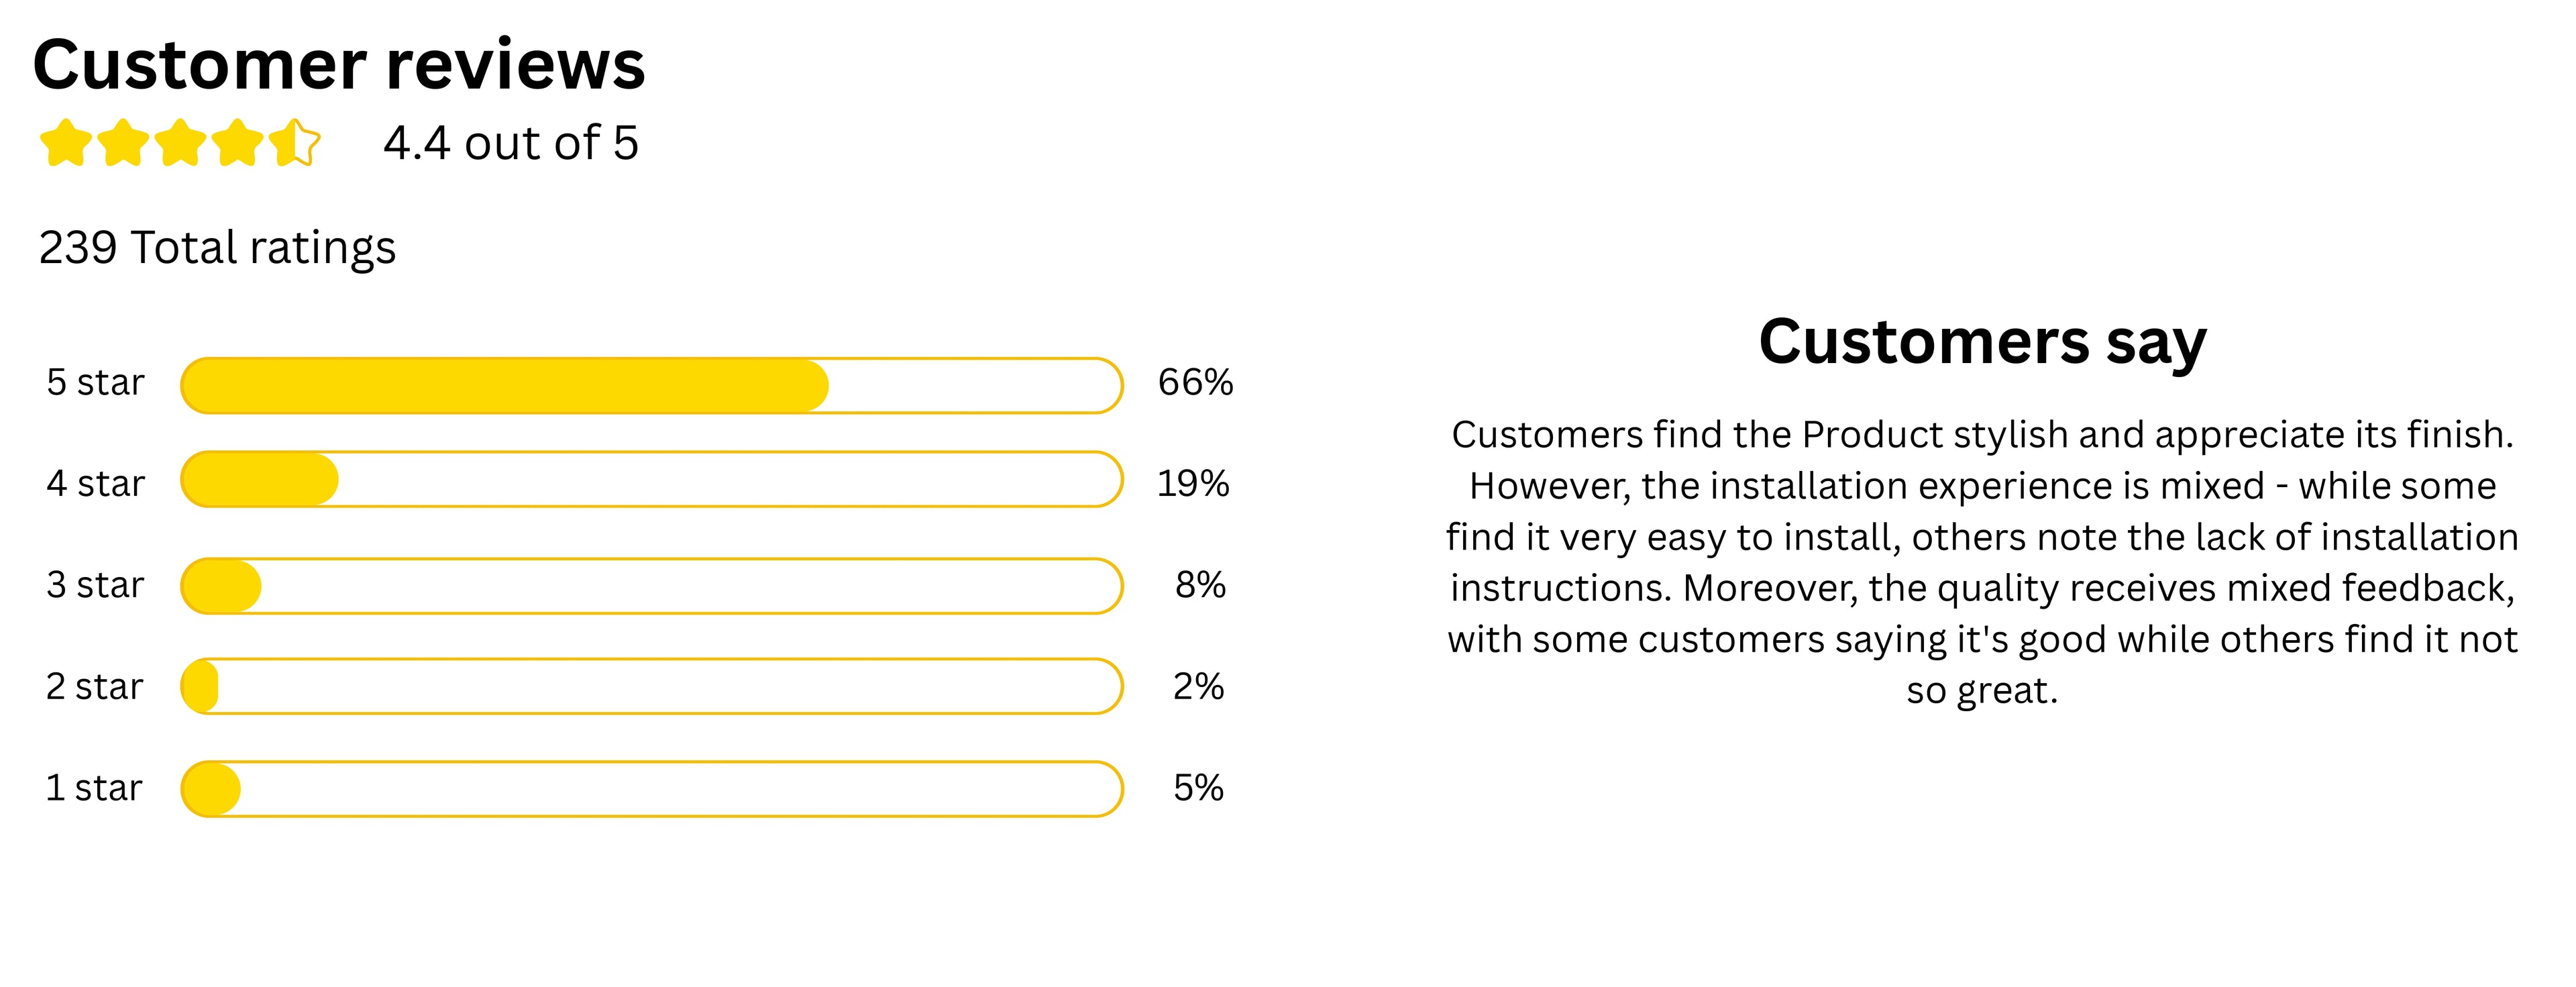Open the "239 Total ratings" link
Viewport: 2576px width, 987px height.
pyautogui.click(x=217, y=247)
